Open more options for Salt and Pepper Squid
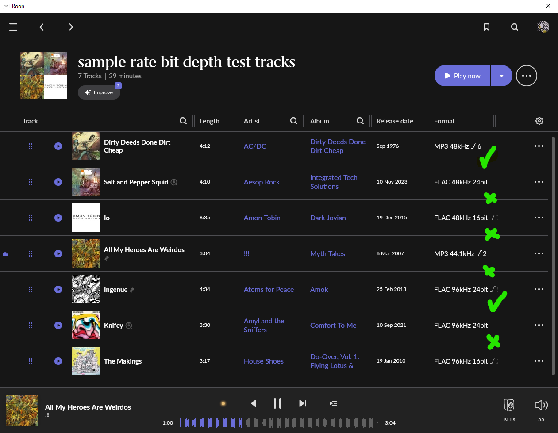Image resolution: width=558 pixels, height=433 pixels. pyautogui.click(x=539, y=182)
